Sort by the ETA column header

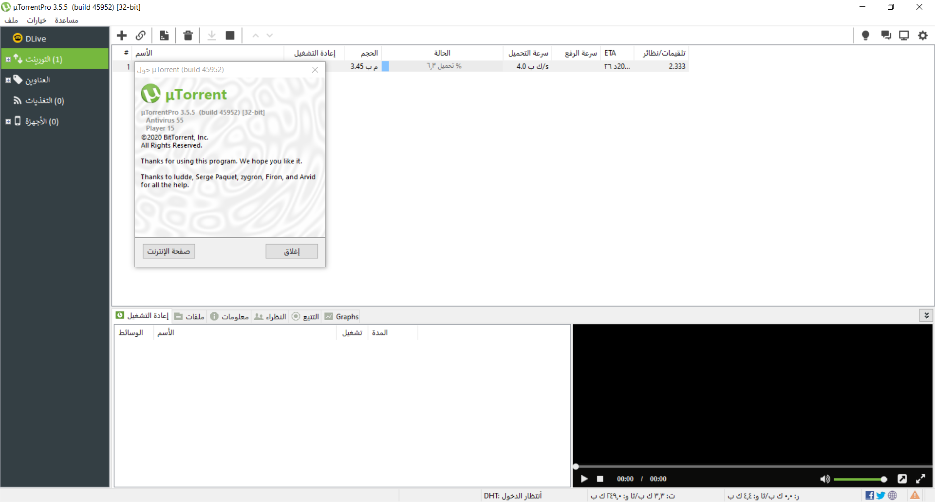pyautogui.click(x=617, y=53)
